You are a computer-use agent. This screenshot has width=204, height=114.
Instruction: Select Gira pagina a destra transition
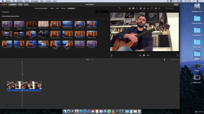pyautogui.click(x=68, y=44)
